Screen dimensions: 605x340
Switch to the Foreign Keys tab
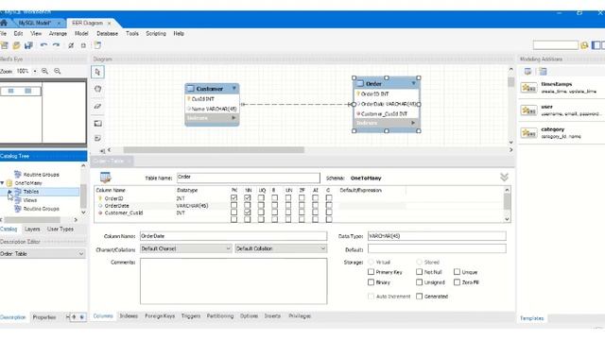pyautogui.click(x=160, y=315)
